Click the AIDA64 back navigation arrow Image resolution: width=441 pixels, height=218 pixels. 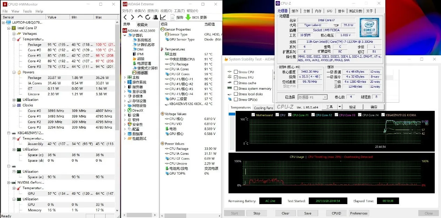tap(125, 17)
